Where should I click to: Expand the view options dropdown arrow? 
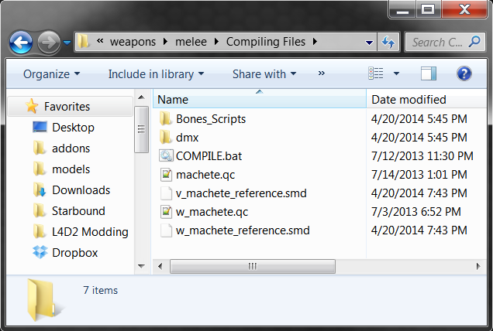pyautogui.click(x=397, y=74)
